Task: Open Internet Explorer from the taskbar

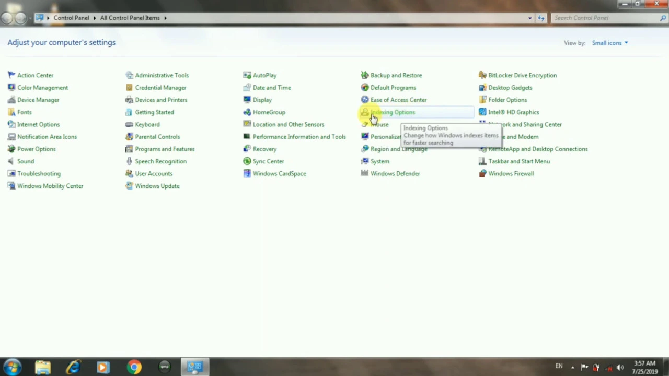Action: [73, 367]
